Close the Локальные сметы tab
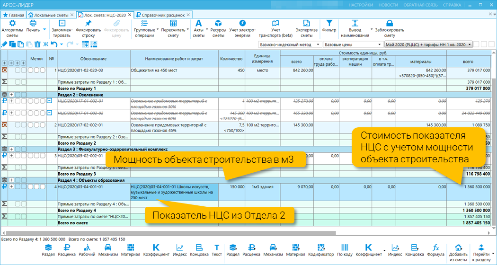497x265 pixels. click(x=72, y=15)
